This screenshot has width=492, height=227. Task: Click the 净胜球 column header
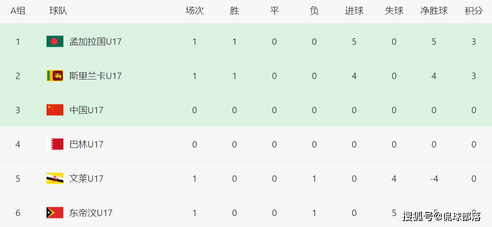(x=434, y=11)
